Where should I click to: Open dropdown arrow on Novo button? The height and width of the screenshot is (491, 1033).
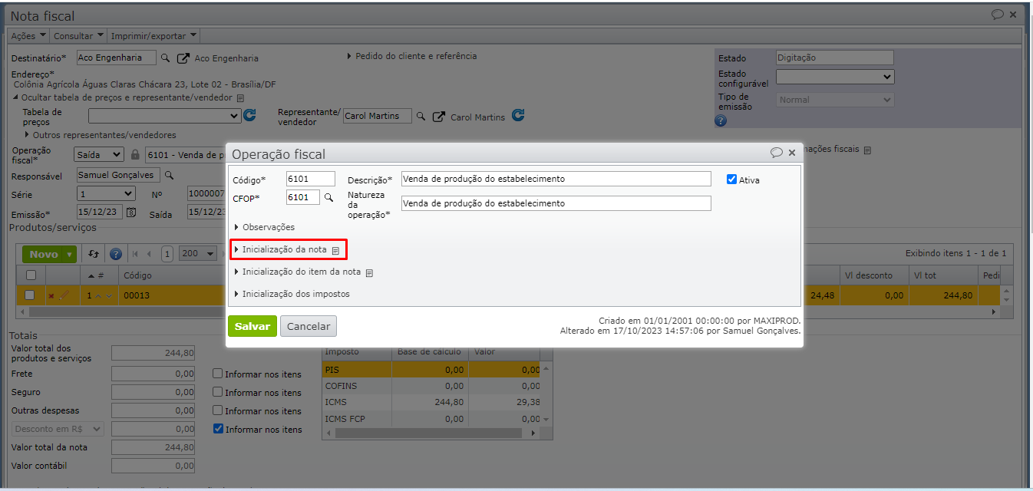tap(70, 254)
